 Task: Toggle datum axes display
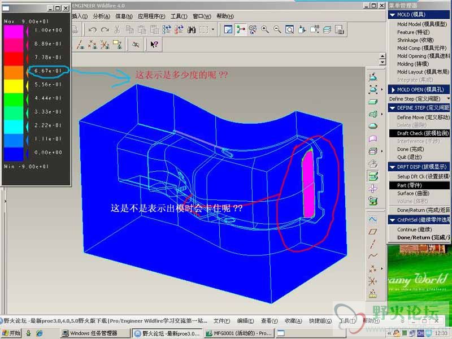click(80, 45)
